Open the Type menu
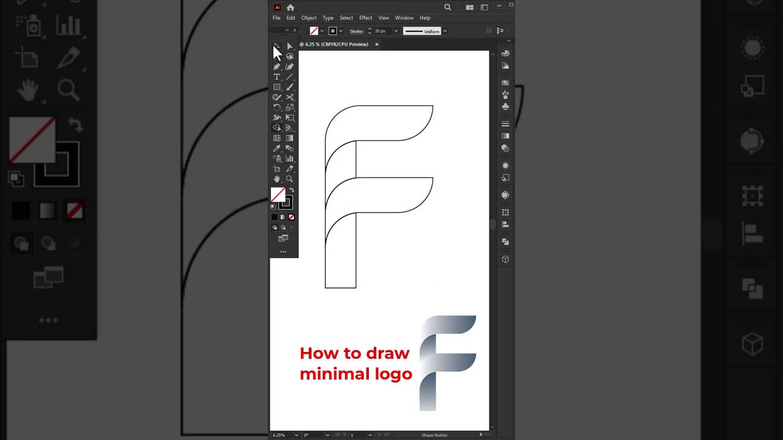Screen dimensions: 783x440 [x=328, y=18]
